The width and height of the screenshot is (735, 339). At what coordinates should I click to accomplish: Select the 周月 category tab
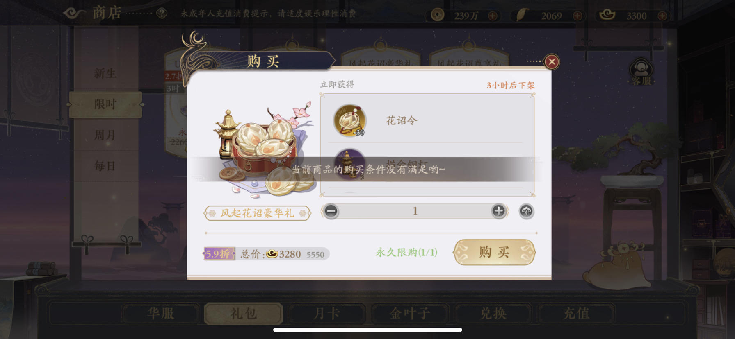tap(105, 135)
